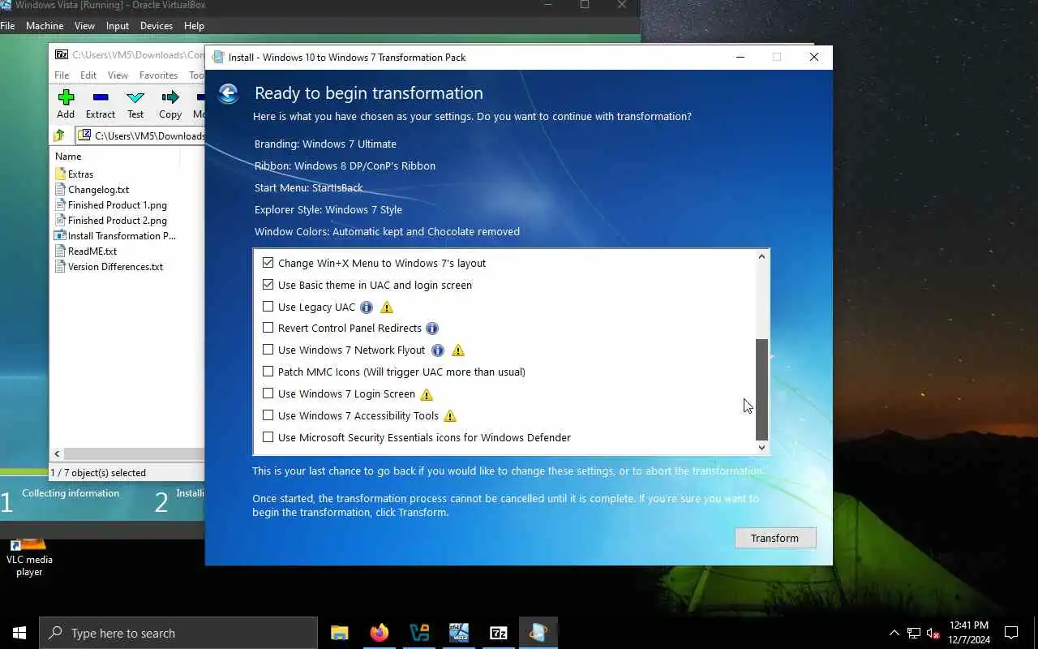
Task: Click the Test icon in 7-Zip
Action: coord(135,97)
